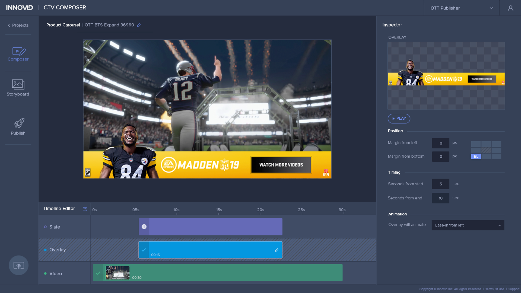Open the Overlay will animate dropdown

468,225
